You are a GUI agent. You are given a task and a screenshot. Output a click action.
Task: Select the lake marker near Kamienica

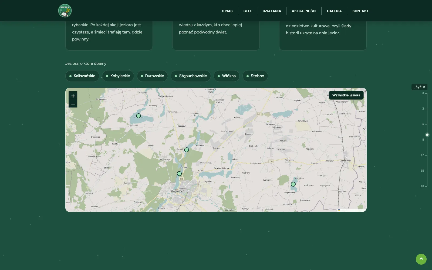click(x=139, y=116)
